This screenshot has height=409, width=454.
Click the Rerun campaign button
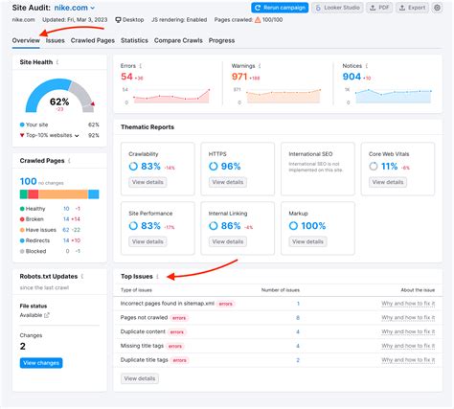click(x=280, y=8)
